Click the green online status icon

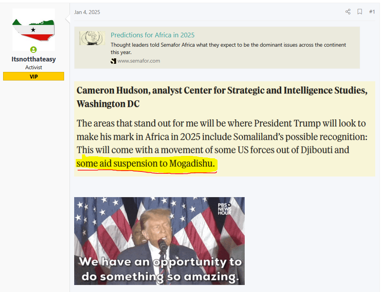pyautogui.click(x=33, y=50)
